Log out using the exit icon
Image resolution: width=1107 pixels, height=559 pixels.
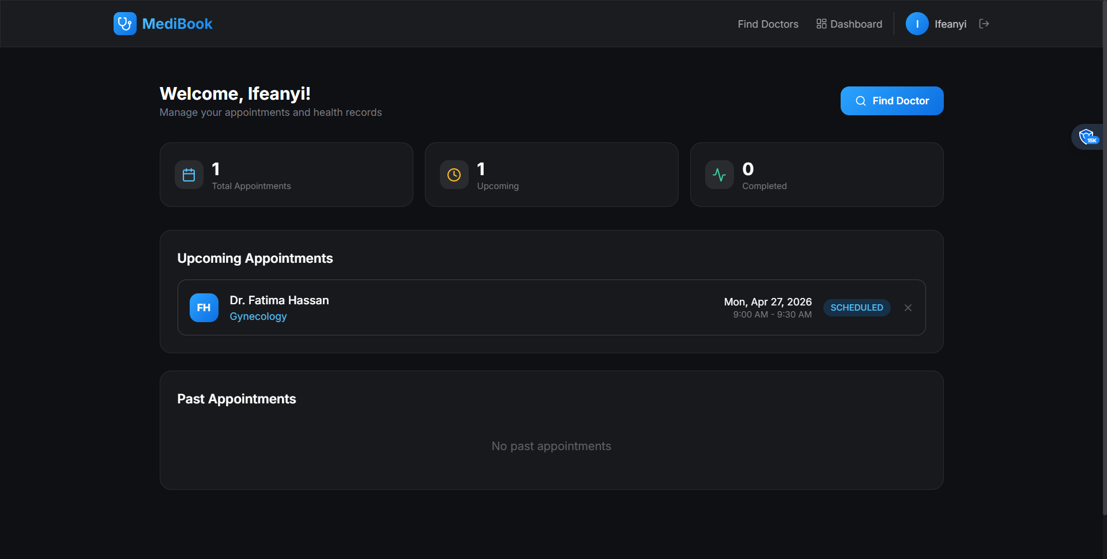pos(984,24)
